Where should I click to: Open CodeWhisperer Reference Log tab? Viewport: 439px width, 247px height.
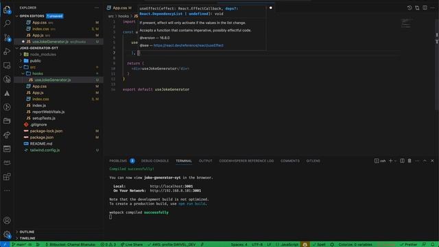(x=246, y=161)
